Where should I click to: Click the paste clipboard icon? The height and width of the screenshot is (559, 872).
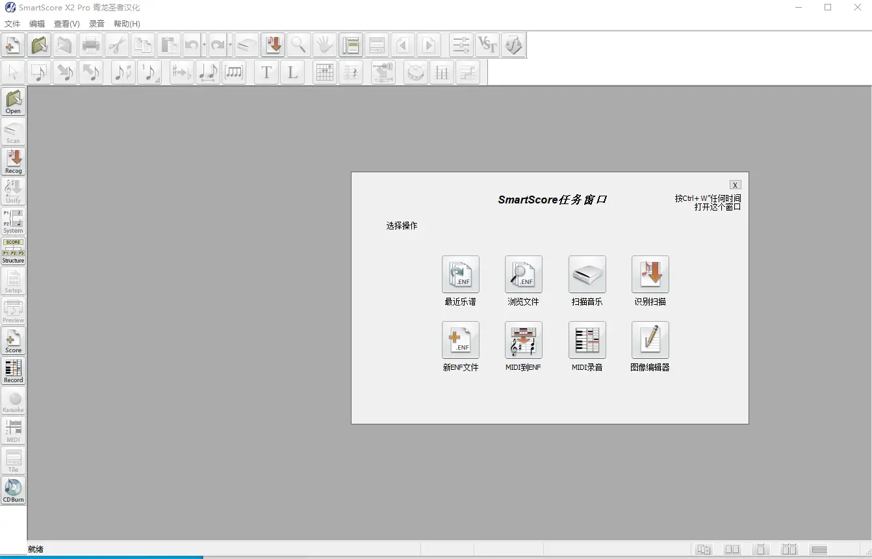[169, 45]
